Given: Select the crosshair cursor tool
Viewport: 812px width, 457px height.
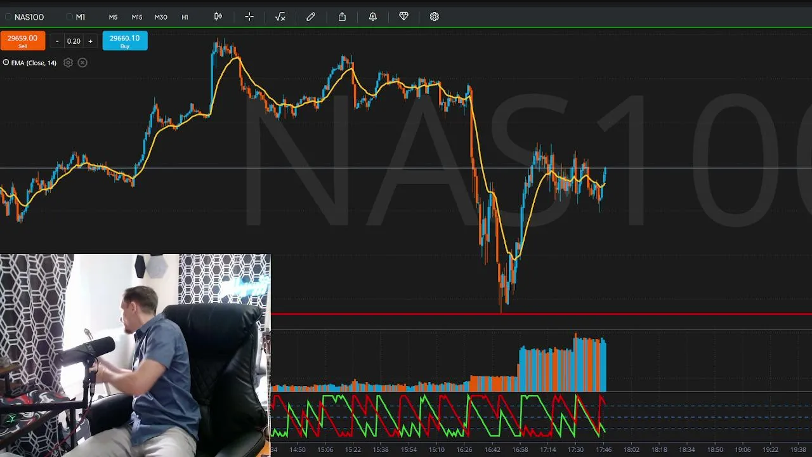Looking at the screenshot, I should pyautogui.click(x=249, y=17).
